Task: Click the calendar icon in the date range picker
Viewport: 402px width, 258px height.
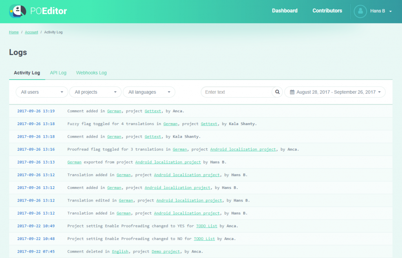Action: click(292, 92)
